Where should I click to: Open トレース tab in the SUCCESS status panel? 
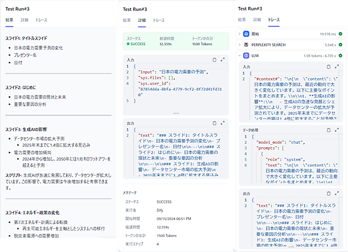click(x=158, y=20)
